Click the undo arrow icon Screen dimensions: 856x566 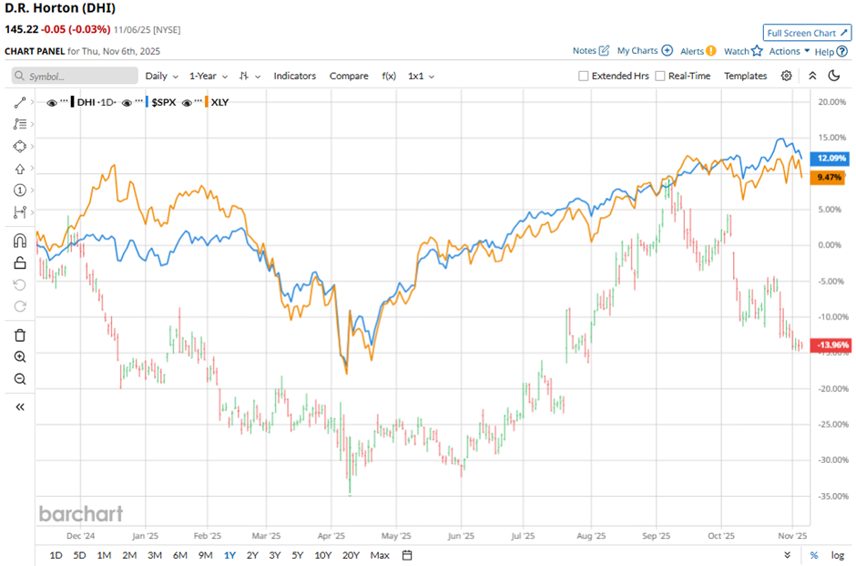click(x=20, y=284)
